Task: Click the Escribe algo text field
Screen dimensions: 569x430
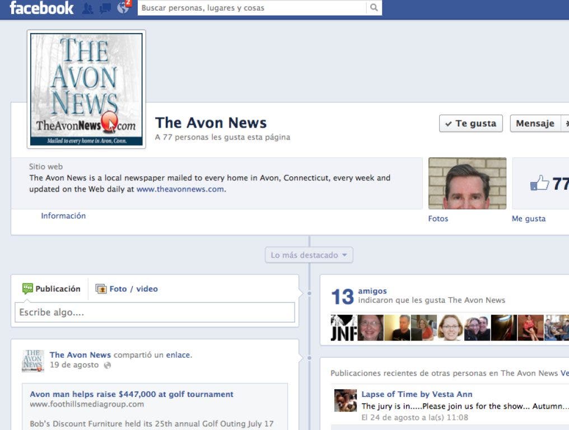Action: (x=155, y=312)
